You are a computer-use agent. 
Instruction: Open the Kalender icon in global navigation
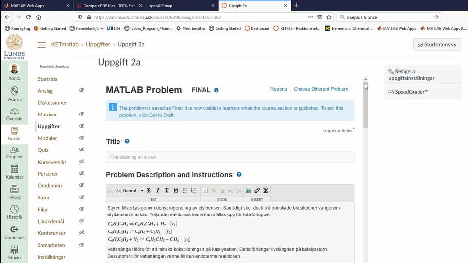pyautogui.click(x=15, y=172)
